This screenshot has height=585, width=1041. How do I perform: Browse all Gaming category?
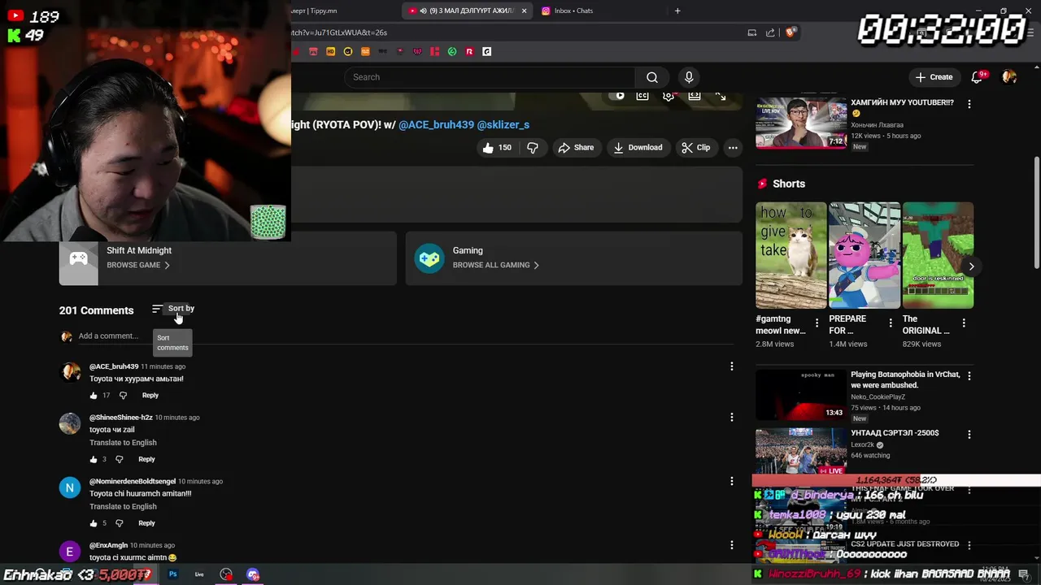(495, 266)
